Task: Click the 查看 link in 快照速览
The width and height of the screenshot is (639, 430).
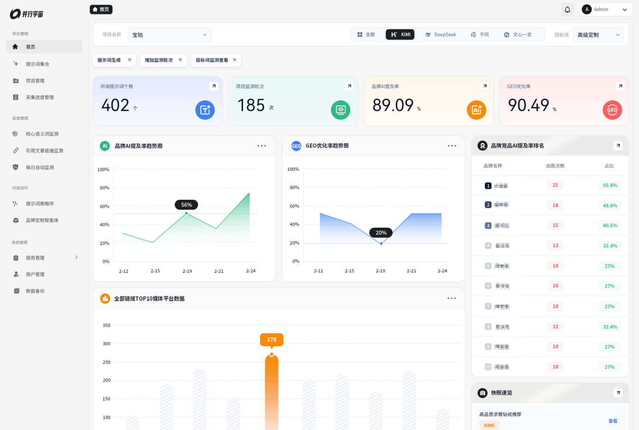Action: coord(613,421)
